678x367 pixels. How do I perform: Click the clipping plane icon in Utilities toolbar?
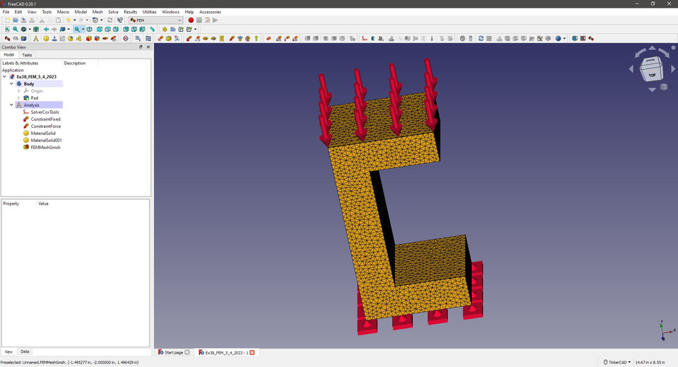575,39
